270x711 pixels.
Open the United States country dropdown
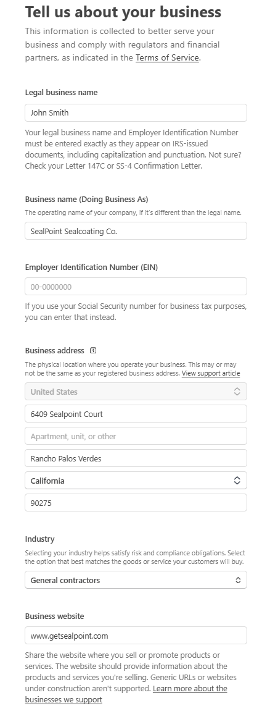click(136, 392)
